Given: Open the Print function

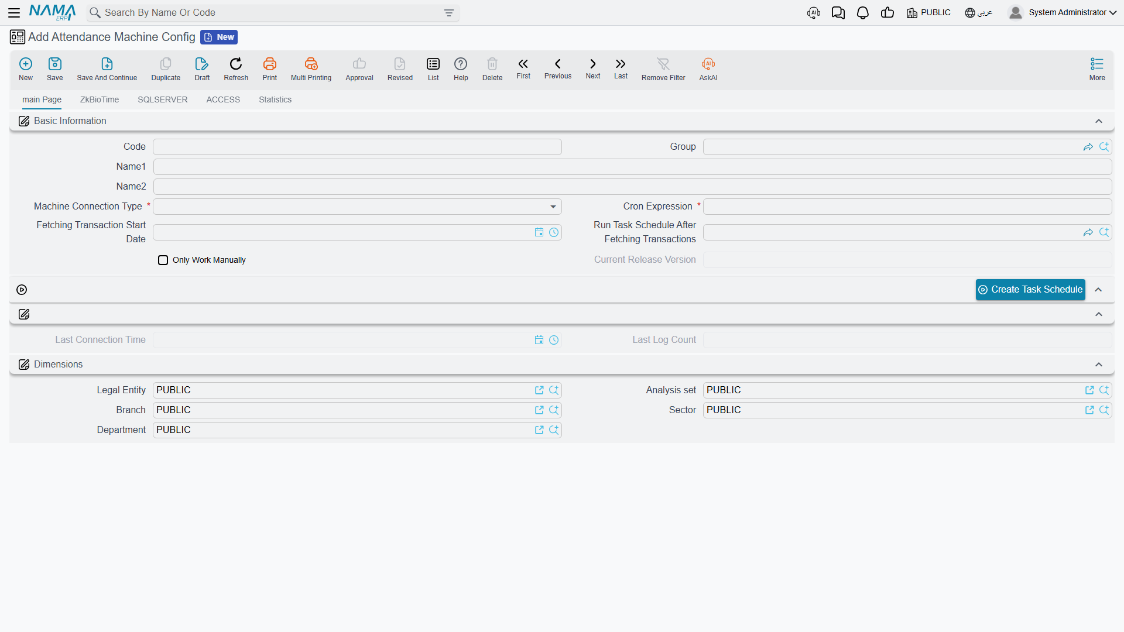Looking at the screenshot, I should (269, 69).
